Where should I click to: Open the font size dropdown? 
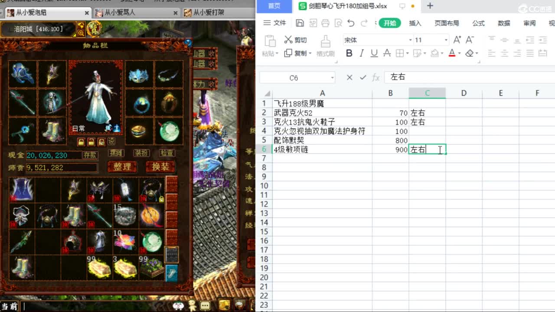(x=446, y=40)
